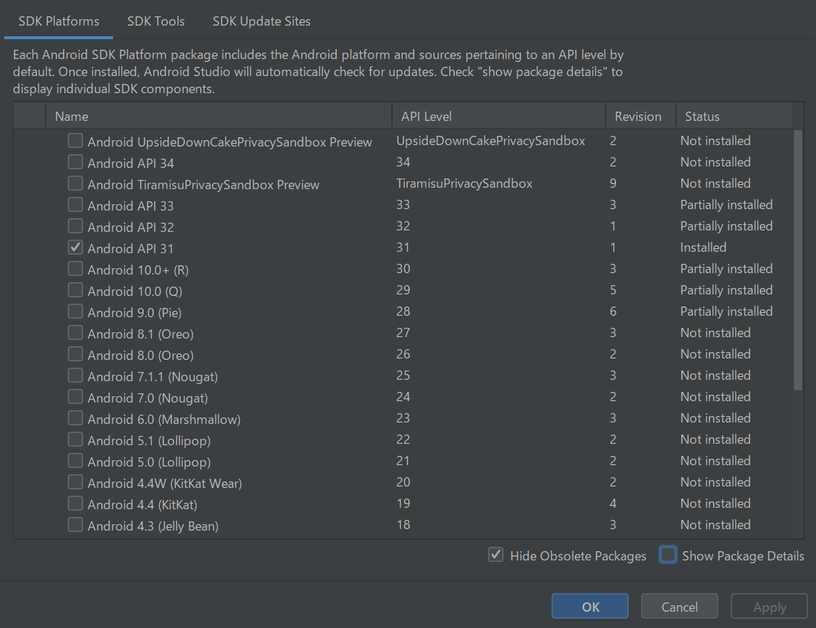Click the Status column header
The image size is (816, 628).
tap(733, 117)
